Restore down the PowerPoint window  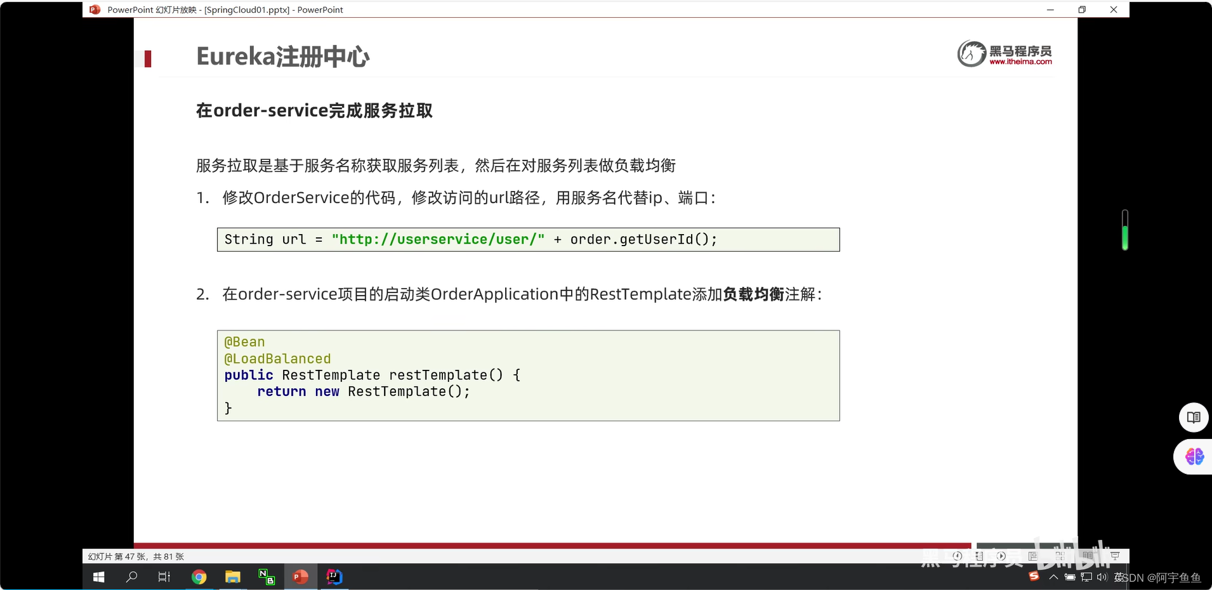coord(1082,10)
